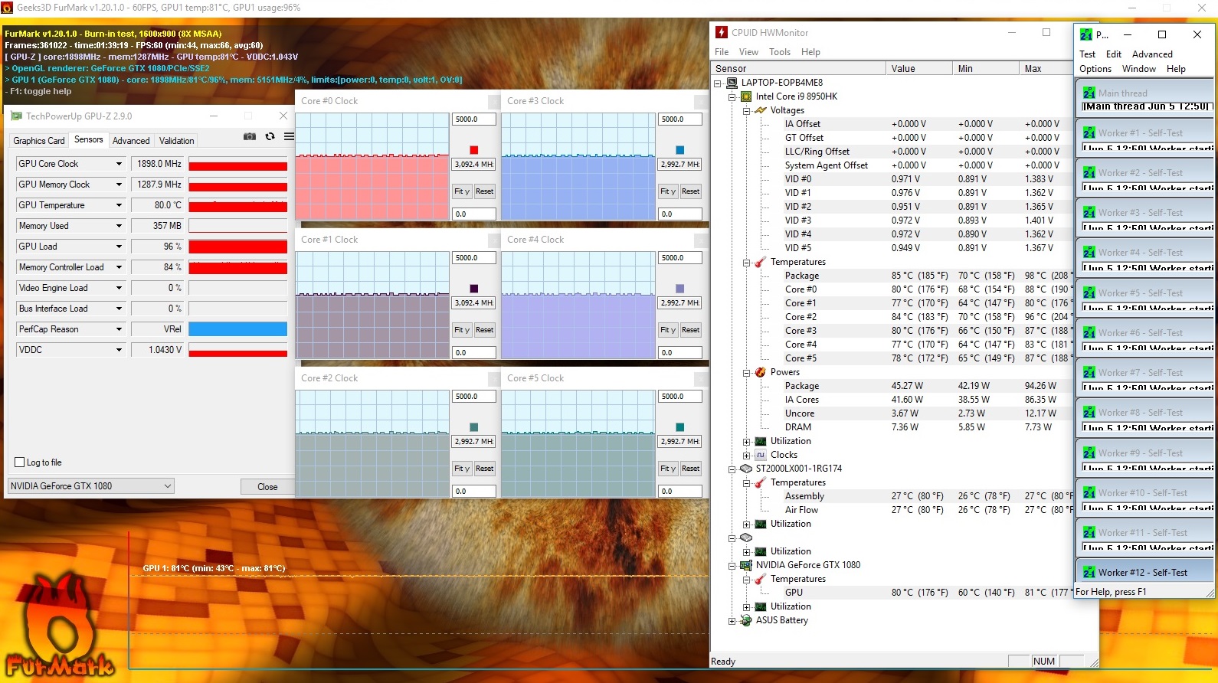The image size is (1218, 683).
Task: Click the Worker #10 Self-Test window icon
Action: pyautogui.click(x=1089, y=493)
